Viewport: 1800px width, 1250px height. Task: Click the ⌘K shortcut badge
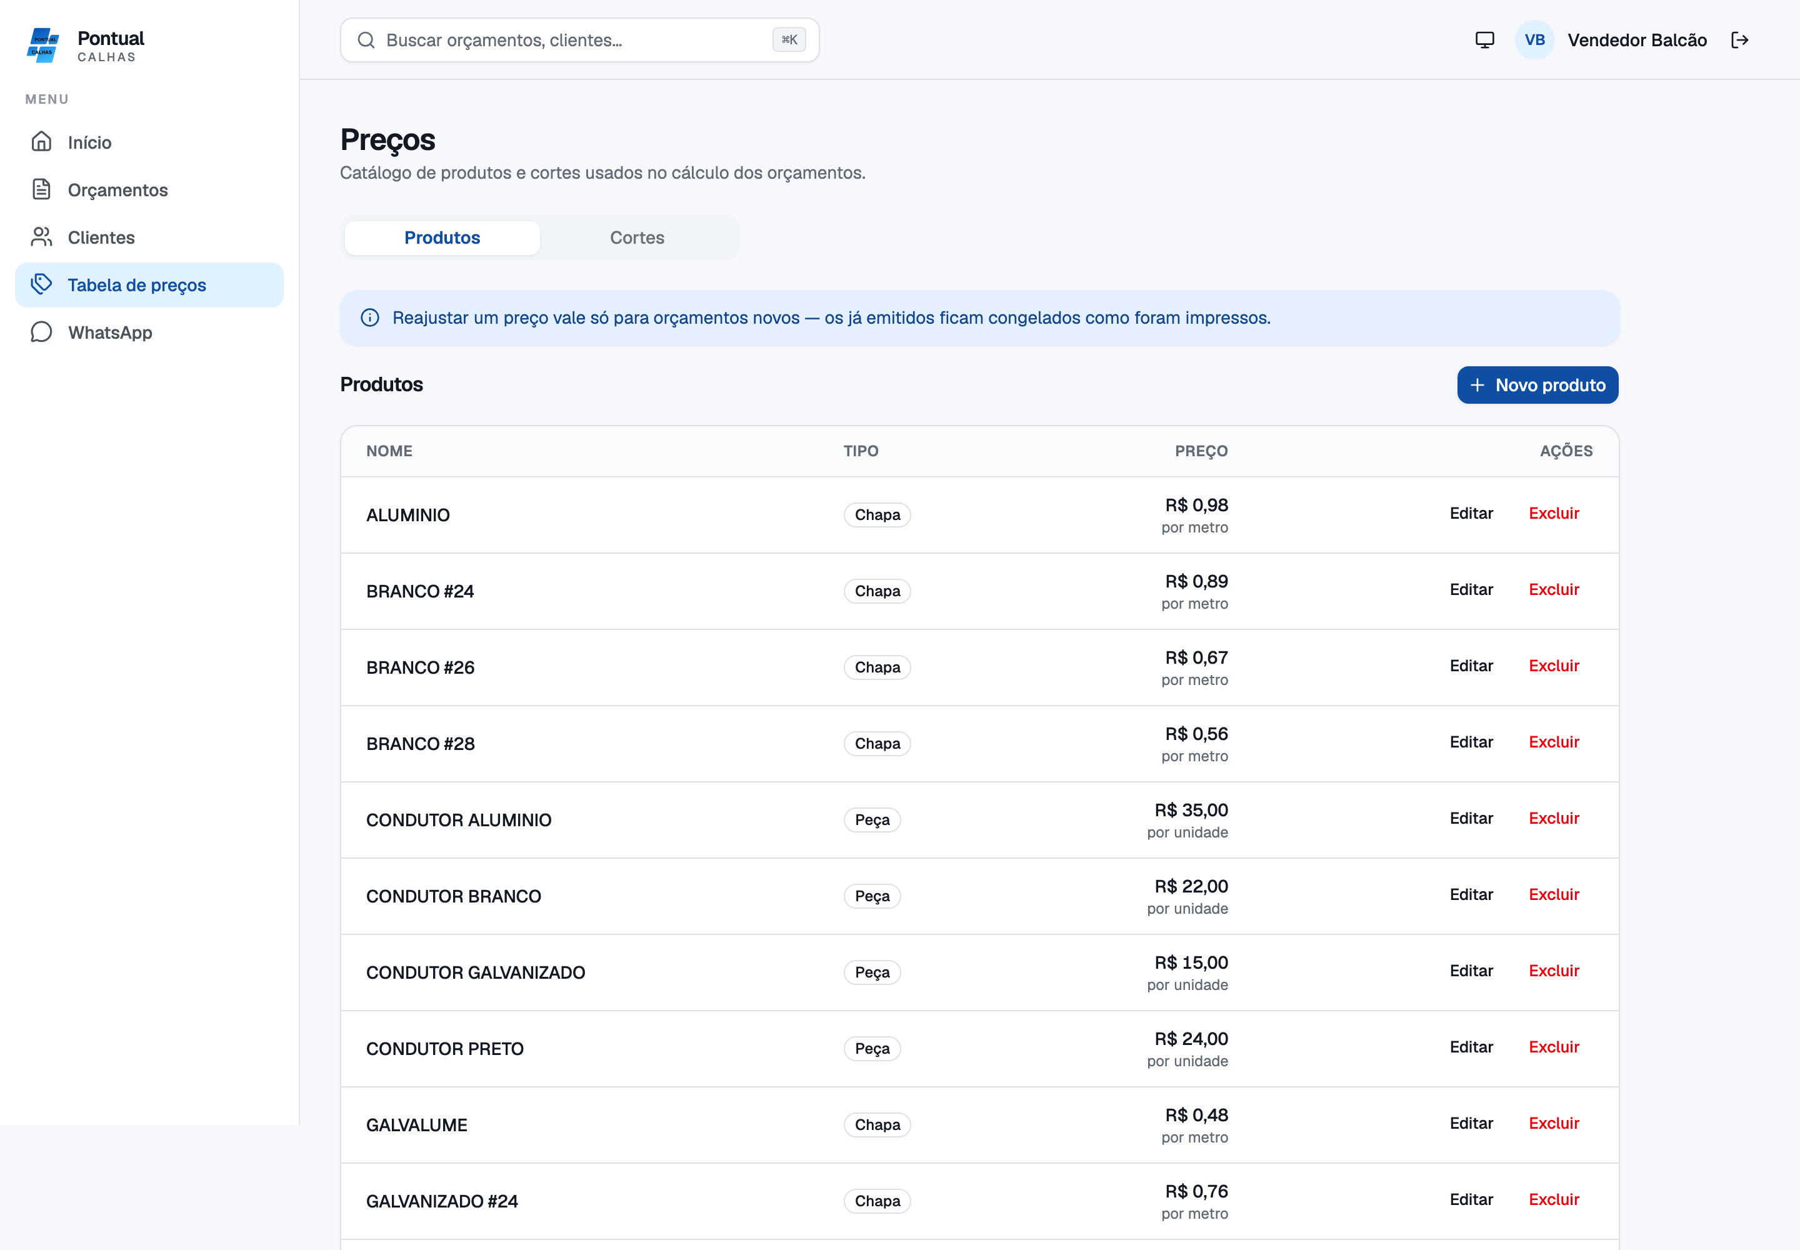[x=789, y=40]
